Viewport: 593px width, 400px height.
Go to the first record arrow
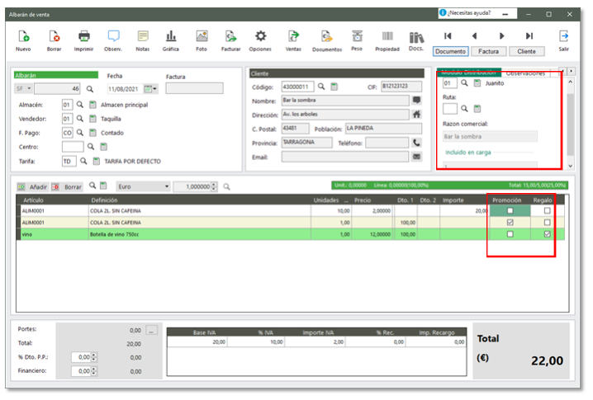448,36
